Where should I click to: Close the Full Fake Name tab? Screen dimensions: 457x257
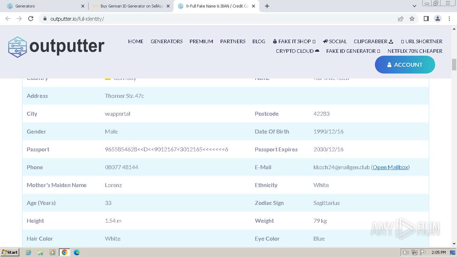(x=253, y=6)
